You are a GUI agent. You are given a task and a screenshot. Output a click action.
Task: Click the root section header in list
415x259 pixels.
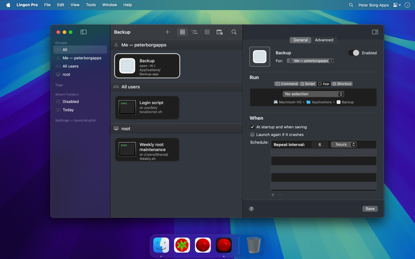176,128
